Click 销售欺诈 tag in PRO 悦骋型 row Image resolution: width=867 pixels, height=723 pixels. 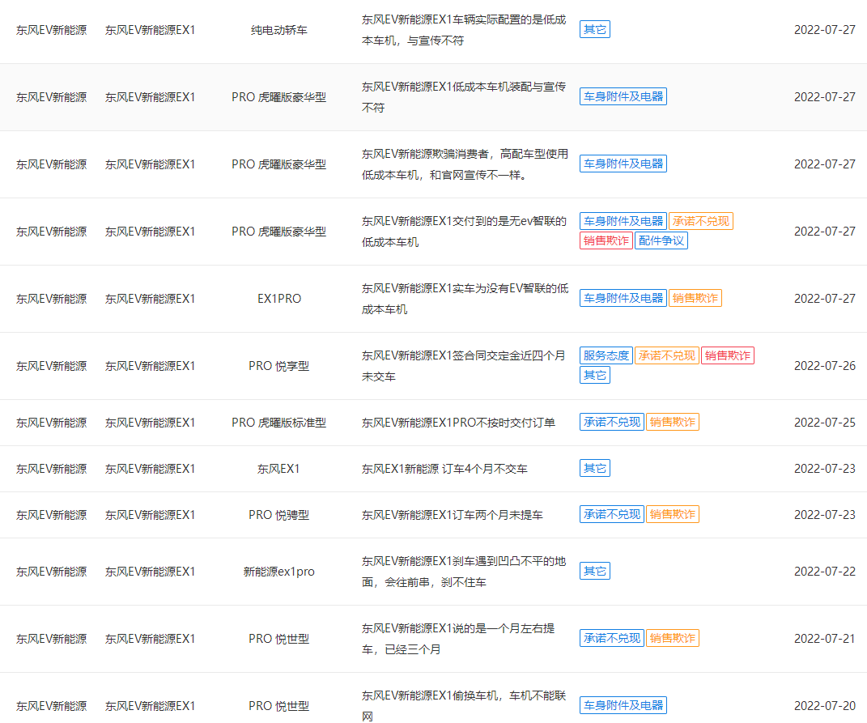point(673,514)
